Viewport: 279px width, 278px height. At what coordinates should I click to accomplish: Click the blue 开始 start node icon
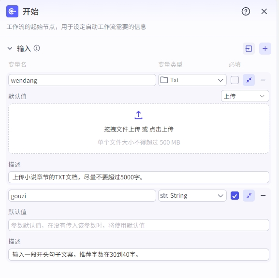click(12, 12)
